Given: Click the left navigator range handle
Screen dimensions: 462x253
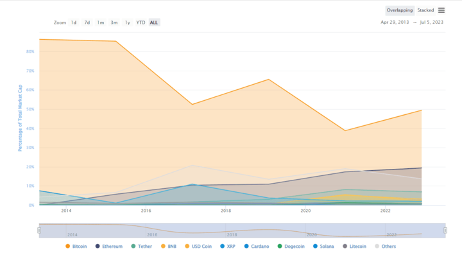Looking at the screenshot, I should click(39, 231).
